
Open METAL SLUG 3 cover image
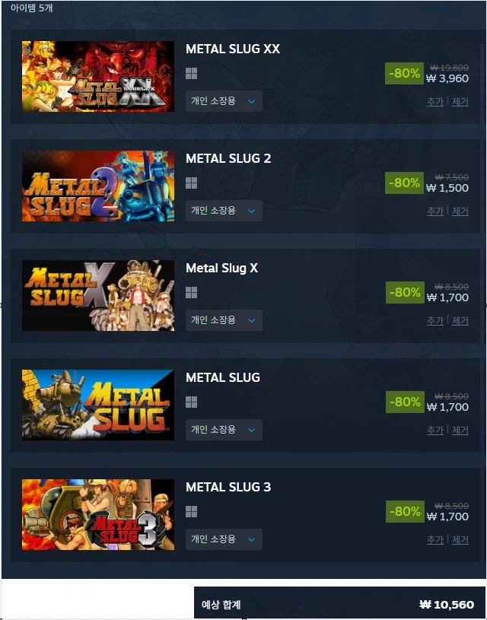[98, 514]
